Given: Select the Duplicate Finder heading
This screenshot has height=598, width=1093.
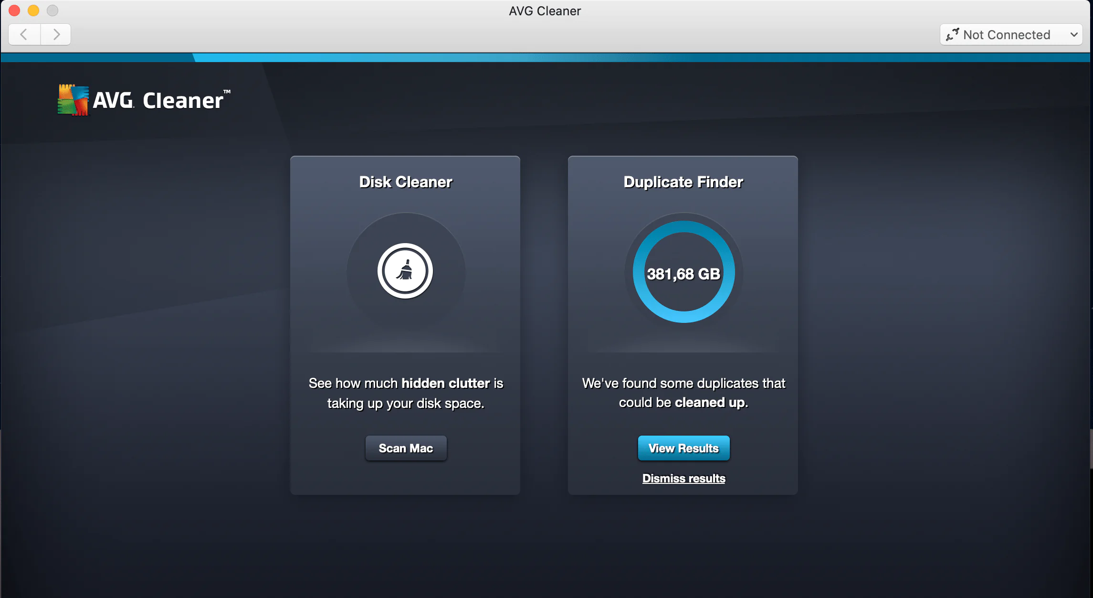Looking at the screenshot, I should coord(683,182).
